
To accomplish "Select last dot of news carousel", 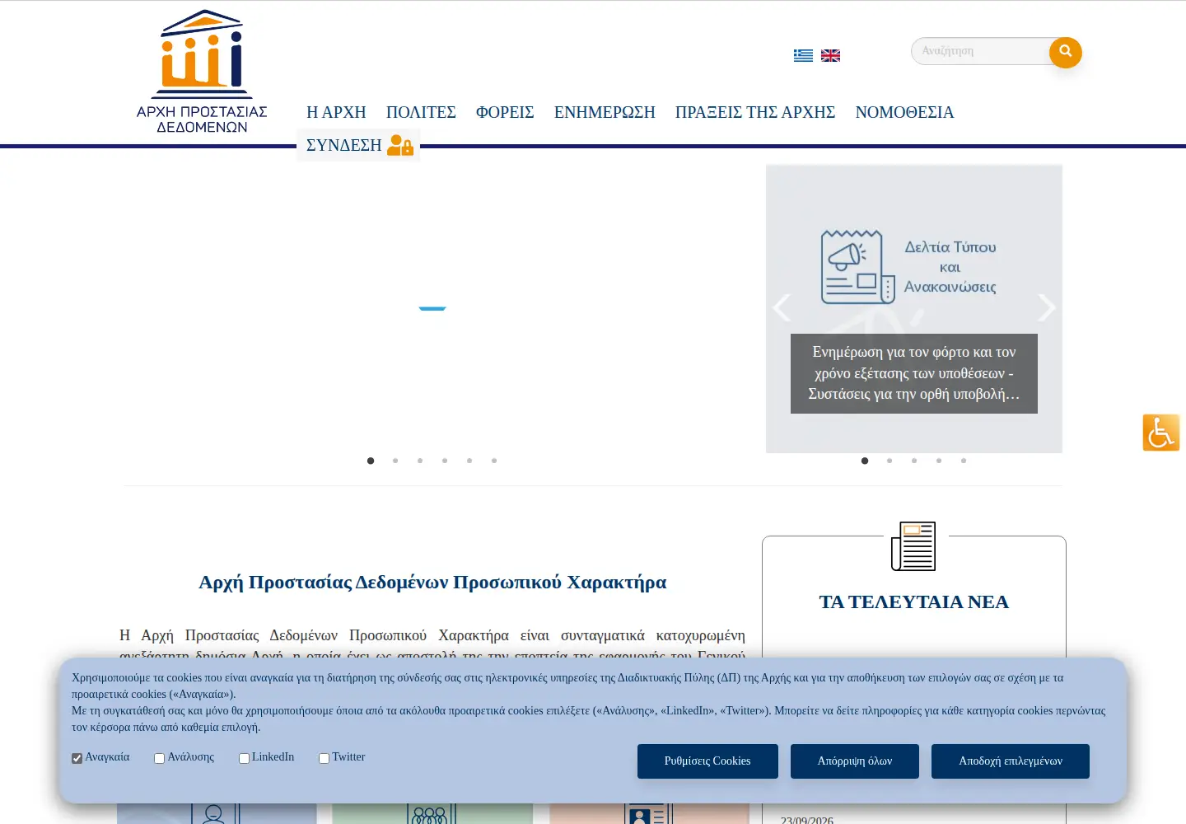I will 964,461.
